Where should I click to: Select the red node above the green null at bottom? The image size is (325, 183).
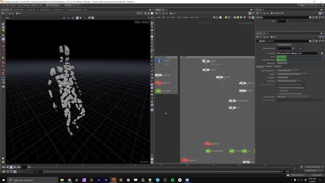[x=208, y=144]
